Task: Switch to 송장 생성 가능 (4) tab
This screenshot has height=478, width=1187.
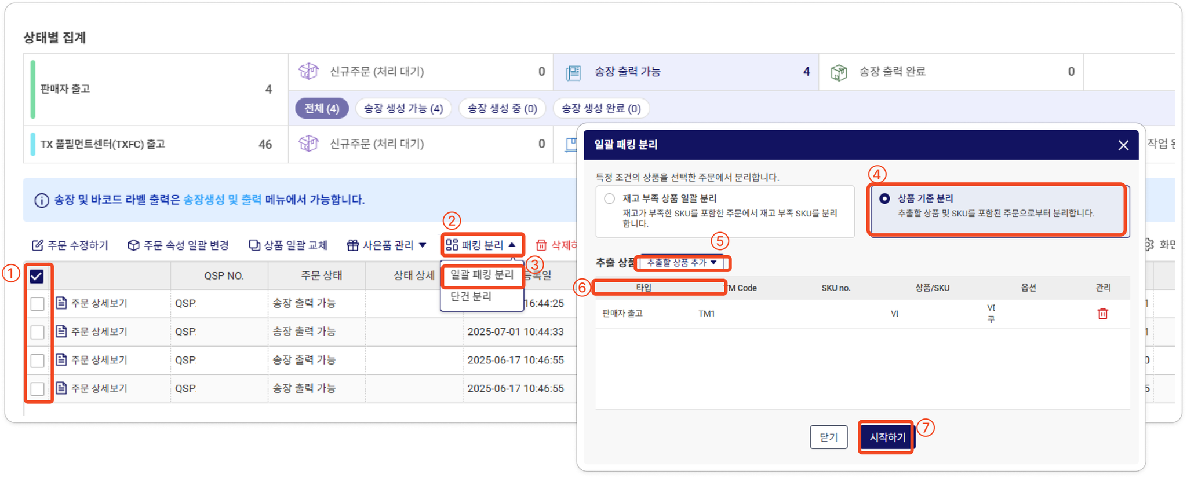Action: tap(403, 108)
